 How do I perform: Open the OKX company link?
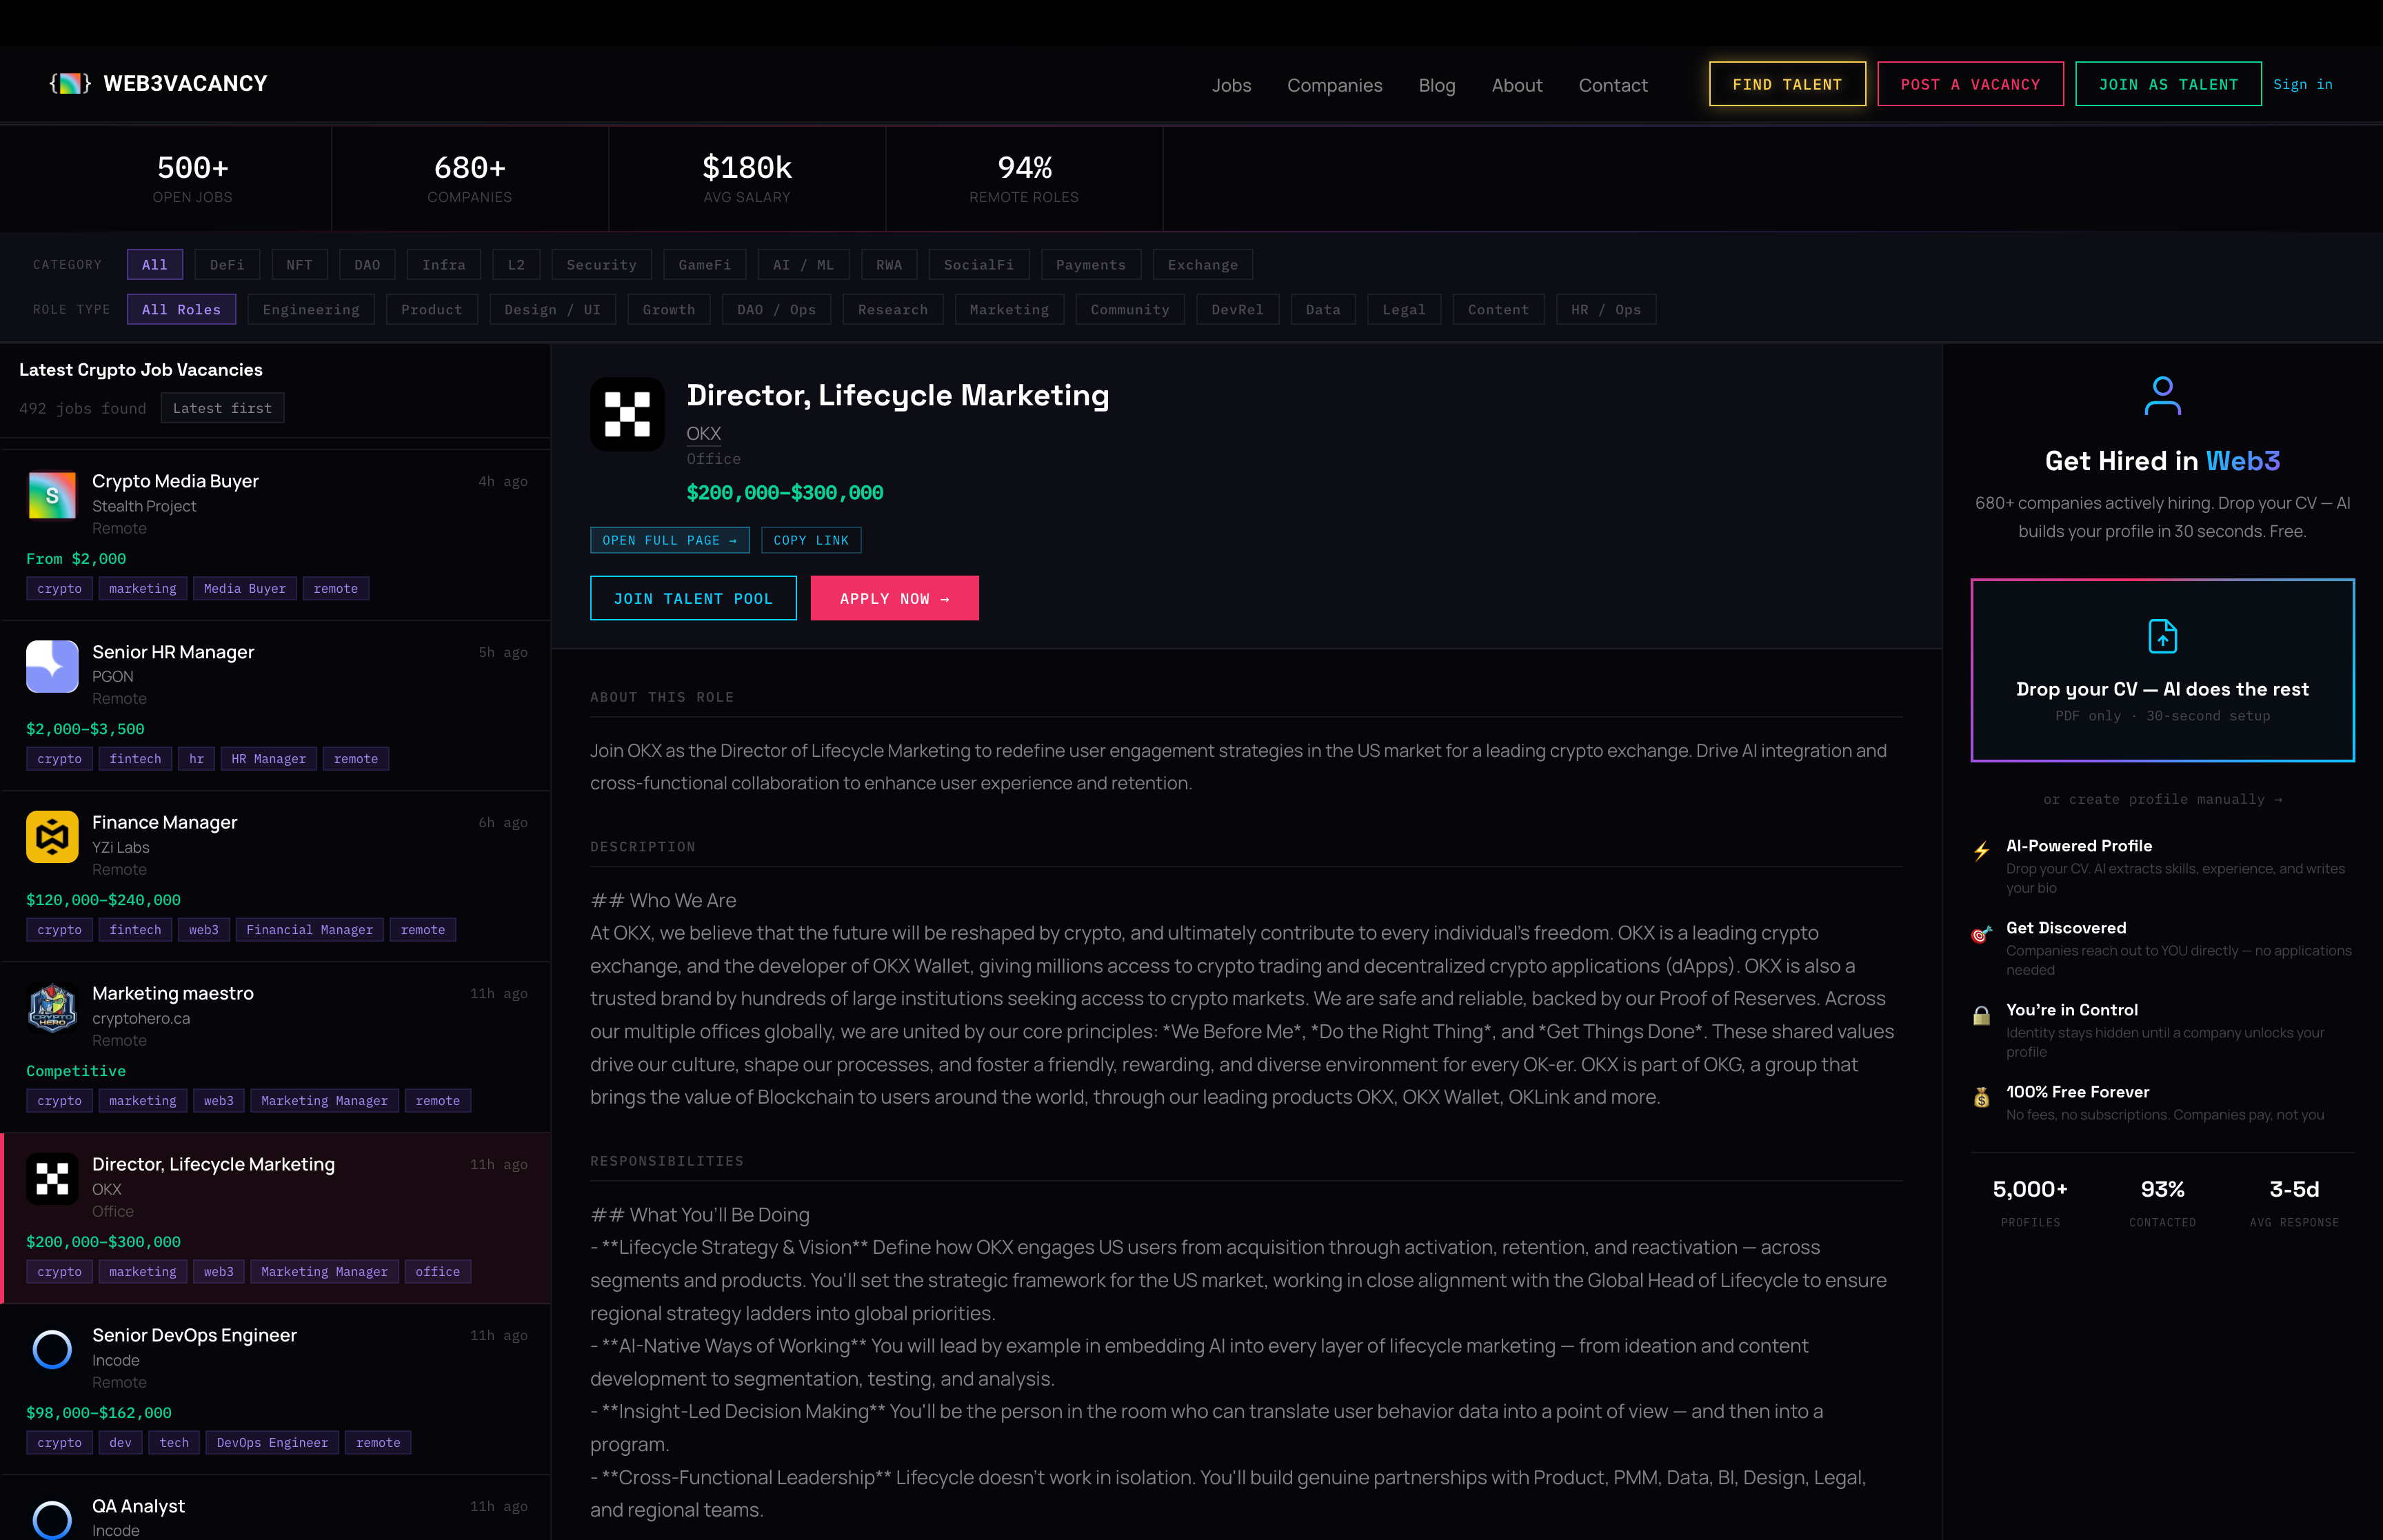[x=703, y=433]
